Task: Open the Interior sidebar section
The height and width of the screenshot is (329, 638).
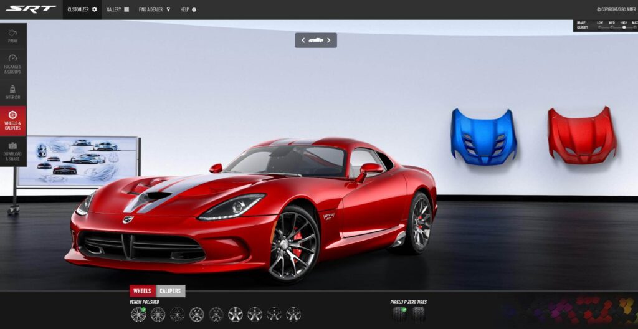Action: [x=12, y=92]
